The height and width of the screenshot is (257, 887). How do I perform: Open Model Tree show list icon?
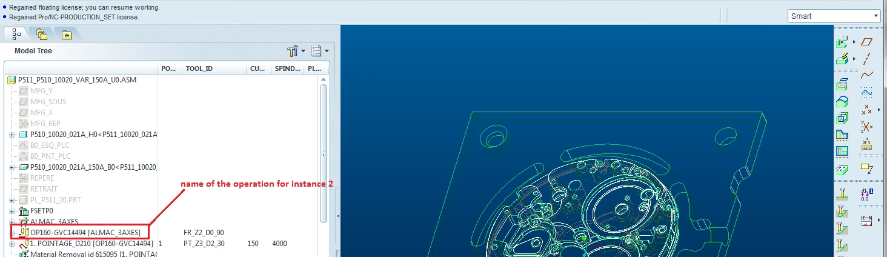click(316, 51)
